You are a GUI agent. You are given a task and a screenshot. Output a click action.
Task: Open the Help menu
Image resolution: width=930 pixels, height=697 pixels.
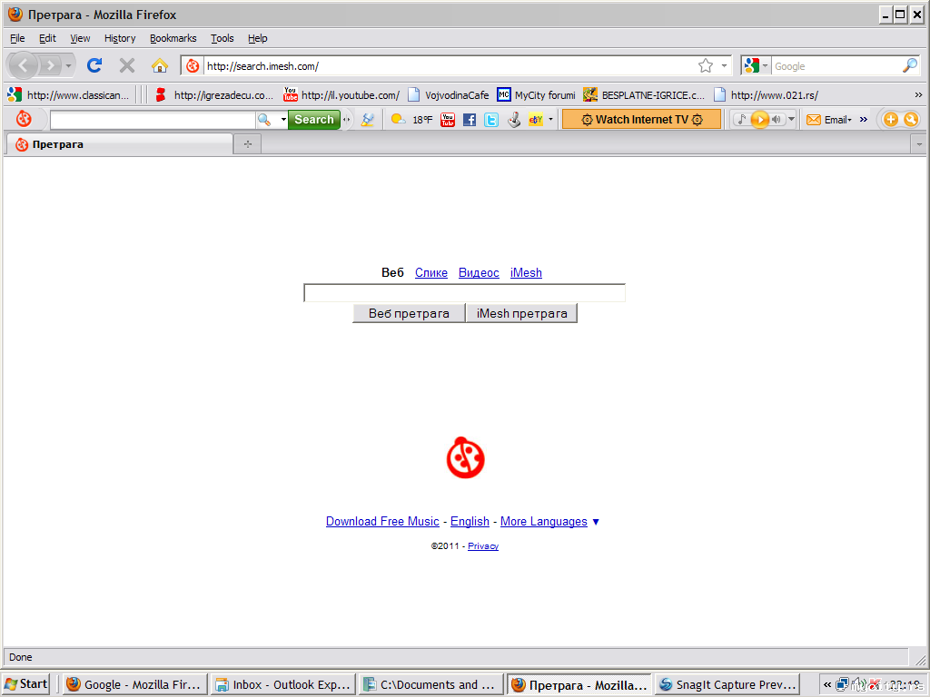point(257,38)
